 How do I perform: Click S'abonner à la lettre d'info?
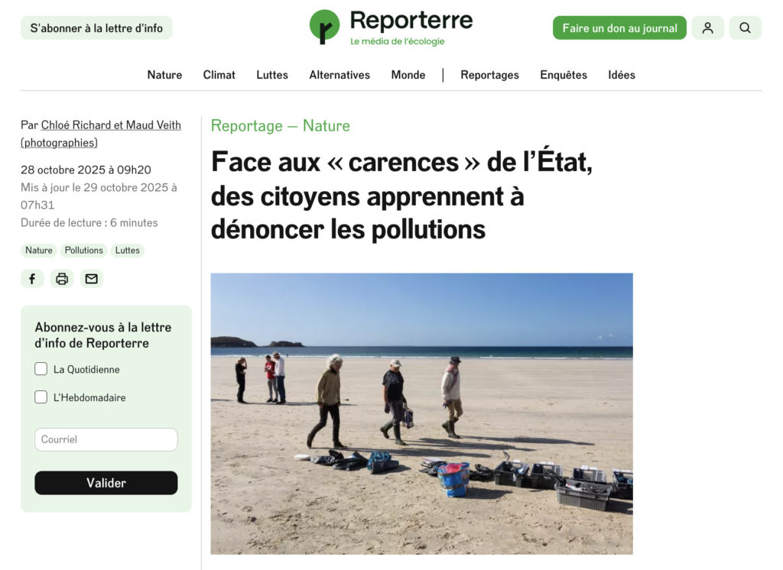tap(96, 28)
